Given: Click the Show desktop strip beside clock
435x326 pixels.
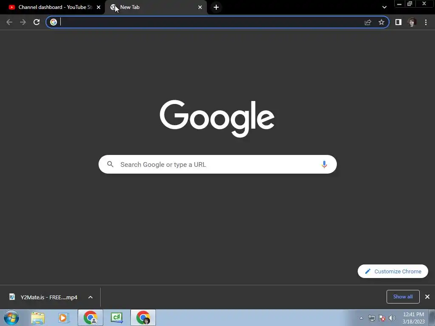Looking at the screenshot, I should [x=432, y=318].
